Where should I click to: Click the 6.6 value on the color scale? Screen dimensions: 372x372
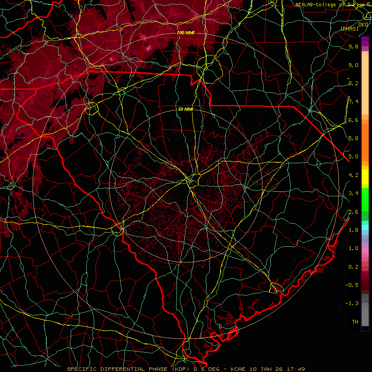(x=353, y=120)
